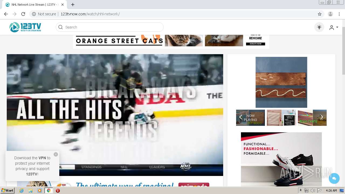Dismiss the VPN download popup
345x194 pixels.
coord(56,154)
